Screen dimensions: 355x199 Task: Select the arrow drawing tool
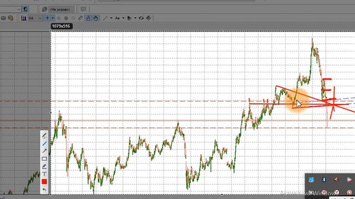pos(44,151)
